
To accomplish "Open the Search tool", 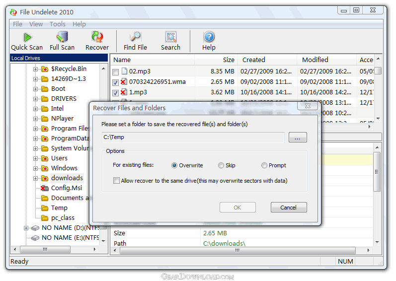I will point(171,41).
